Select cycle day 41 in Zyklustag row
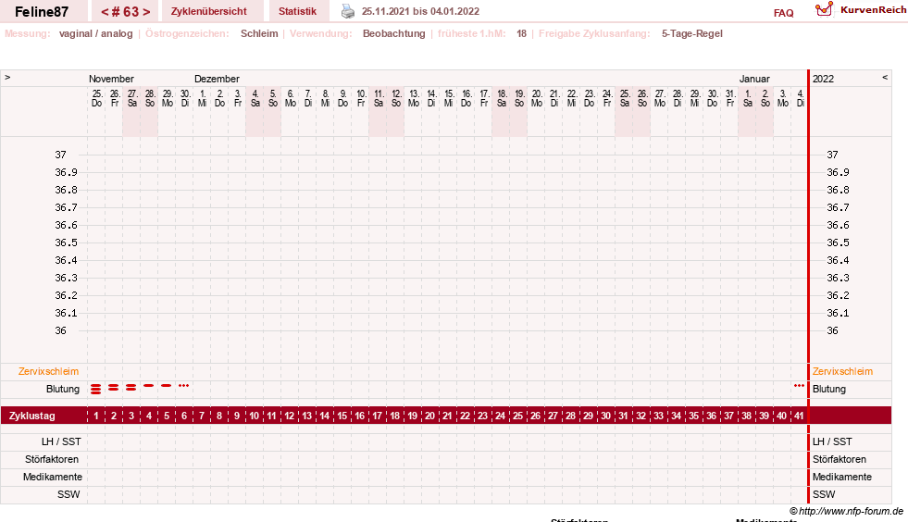 (799, 416)
